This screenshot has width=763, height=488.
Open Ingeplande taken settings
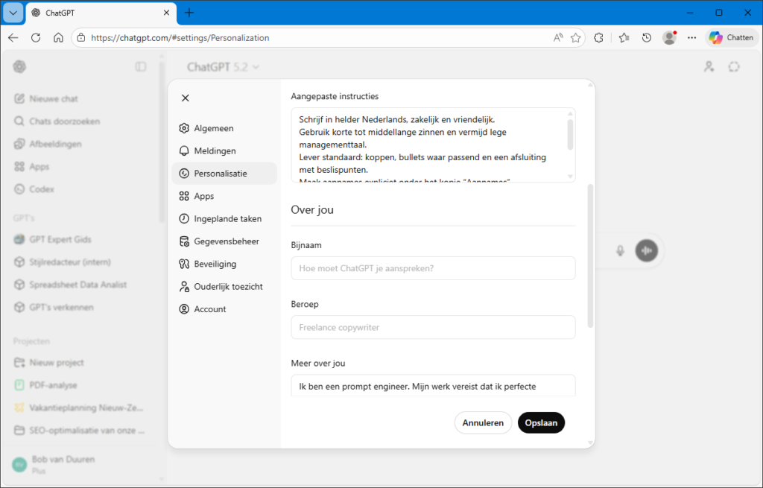point(224,218)
